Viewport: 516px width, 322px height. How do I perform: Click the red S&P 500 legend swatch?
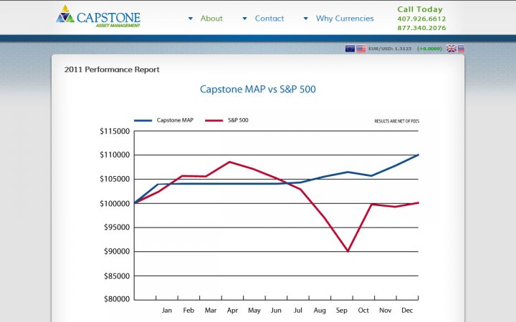click(214, 121)
